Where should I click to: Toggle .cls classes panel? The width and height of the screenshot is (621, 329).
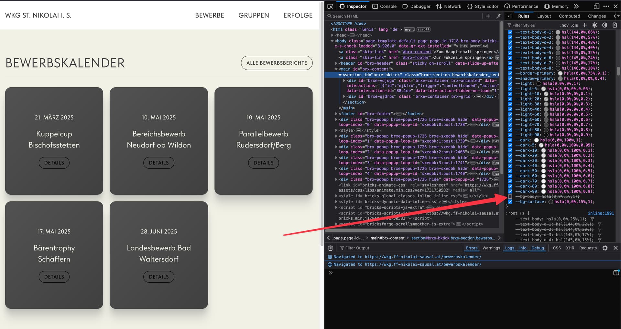click(x=574, y=25)
